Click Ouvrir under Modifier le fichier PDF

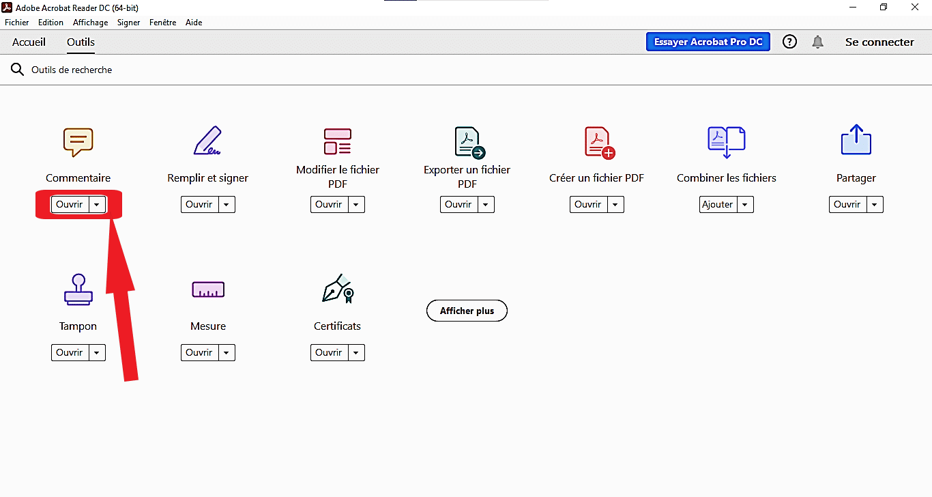329,205
